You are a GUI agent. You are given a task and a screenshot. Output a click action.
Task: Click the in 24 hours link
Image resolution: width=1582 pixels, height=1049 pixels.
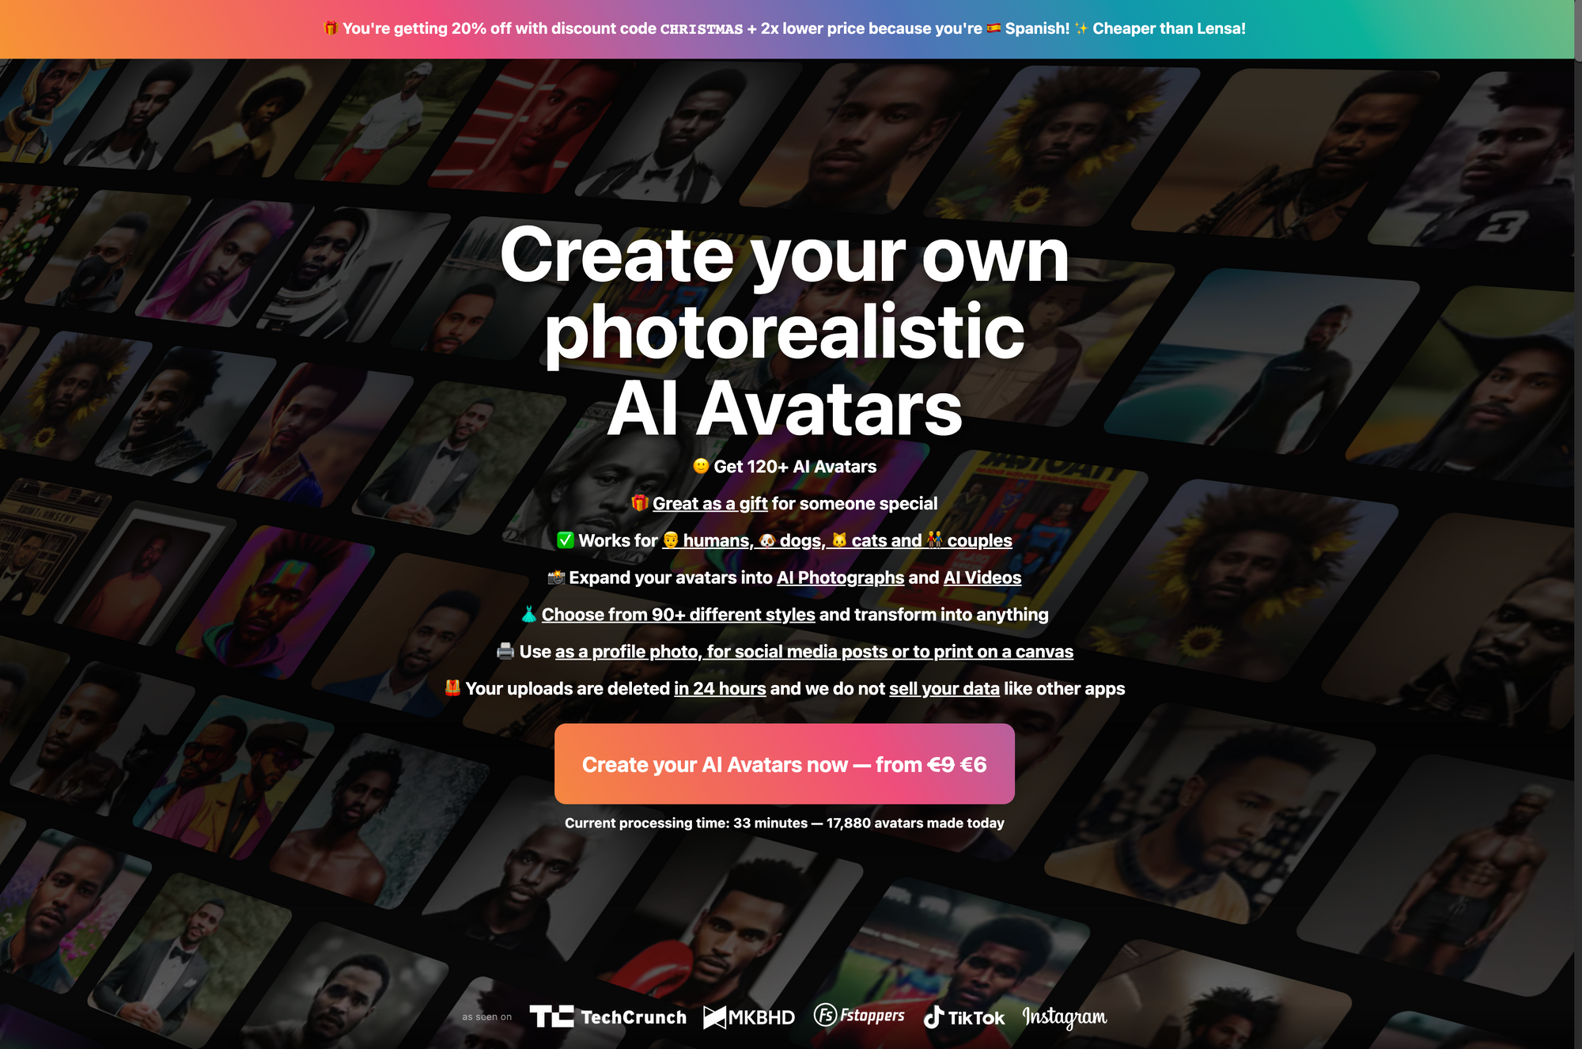point(720,689)
